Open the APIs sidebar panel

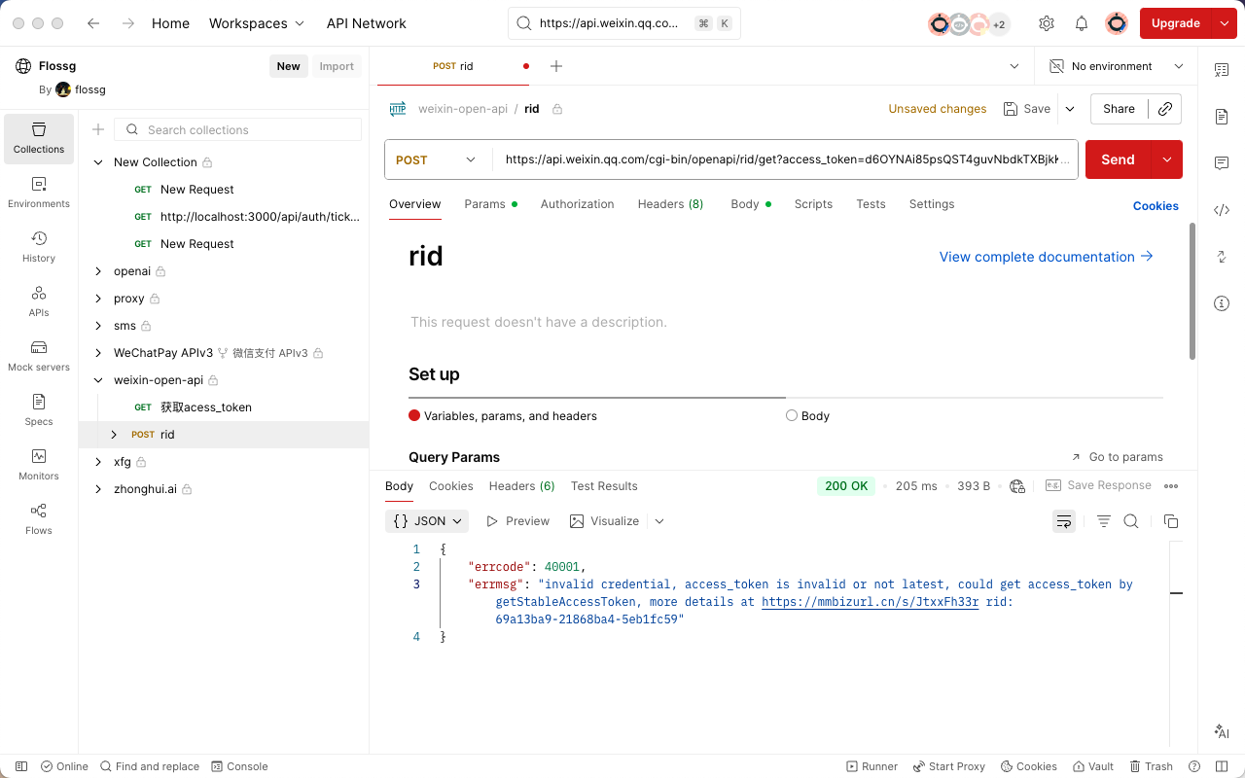[39, 301]
